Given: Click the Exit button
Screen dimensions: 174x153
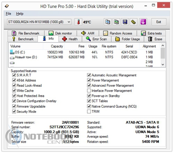Looking at the screenshot, I should point(159,22).
